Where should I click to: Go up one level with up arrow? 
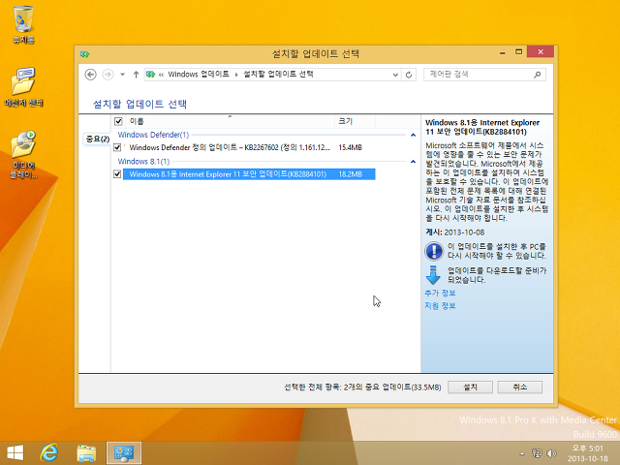coord(136,75)
